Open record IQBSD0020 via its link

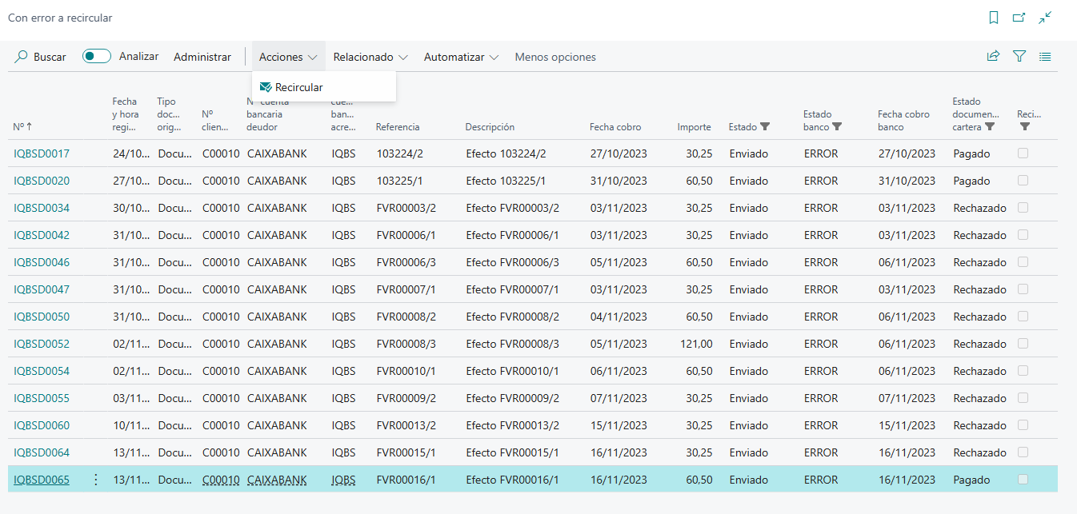click(40, 181)
